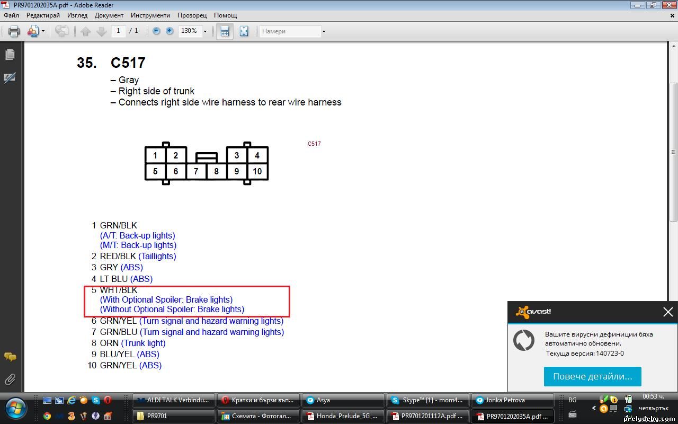
Task: Open the Инструменти menu
Action: (150, 15)
